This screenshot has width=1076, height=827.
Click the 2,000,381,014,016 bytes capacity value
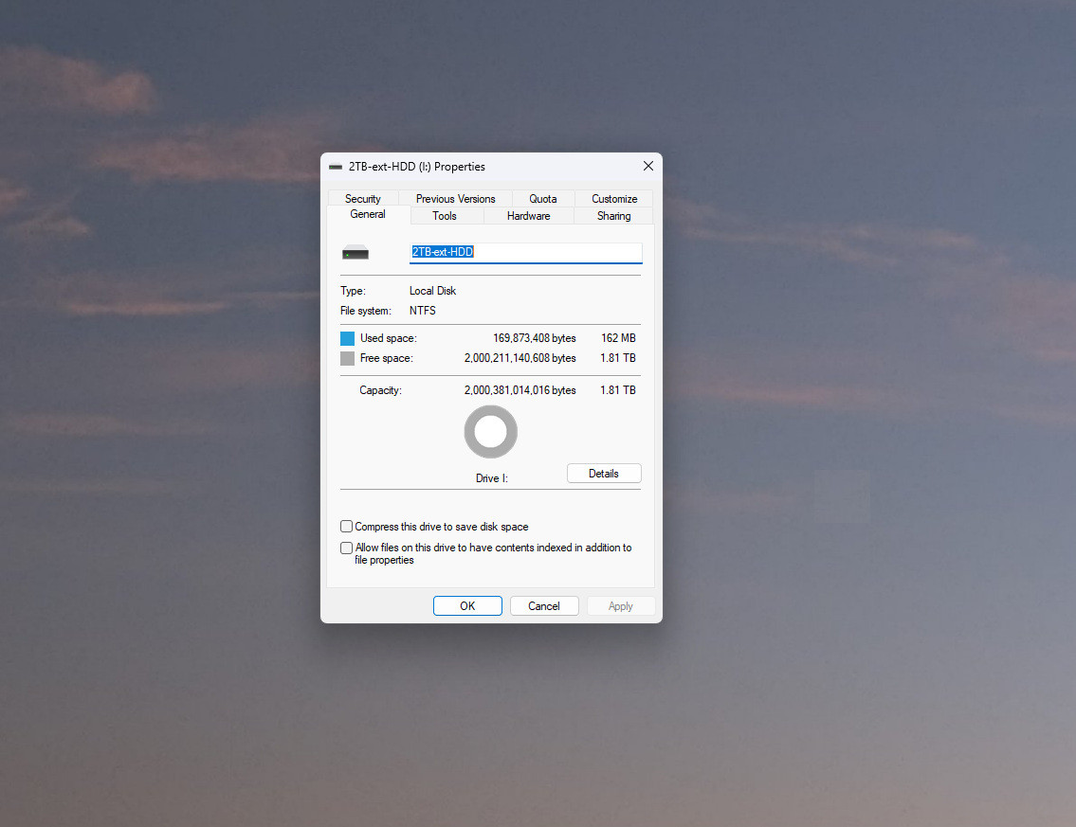(x=520, y=390)
